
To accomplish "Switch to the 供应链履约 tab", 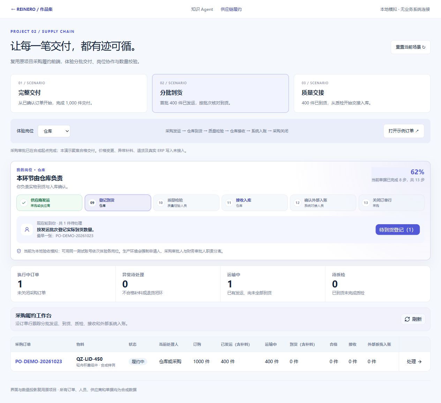I will tap(231, 9).
